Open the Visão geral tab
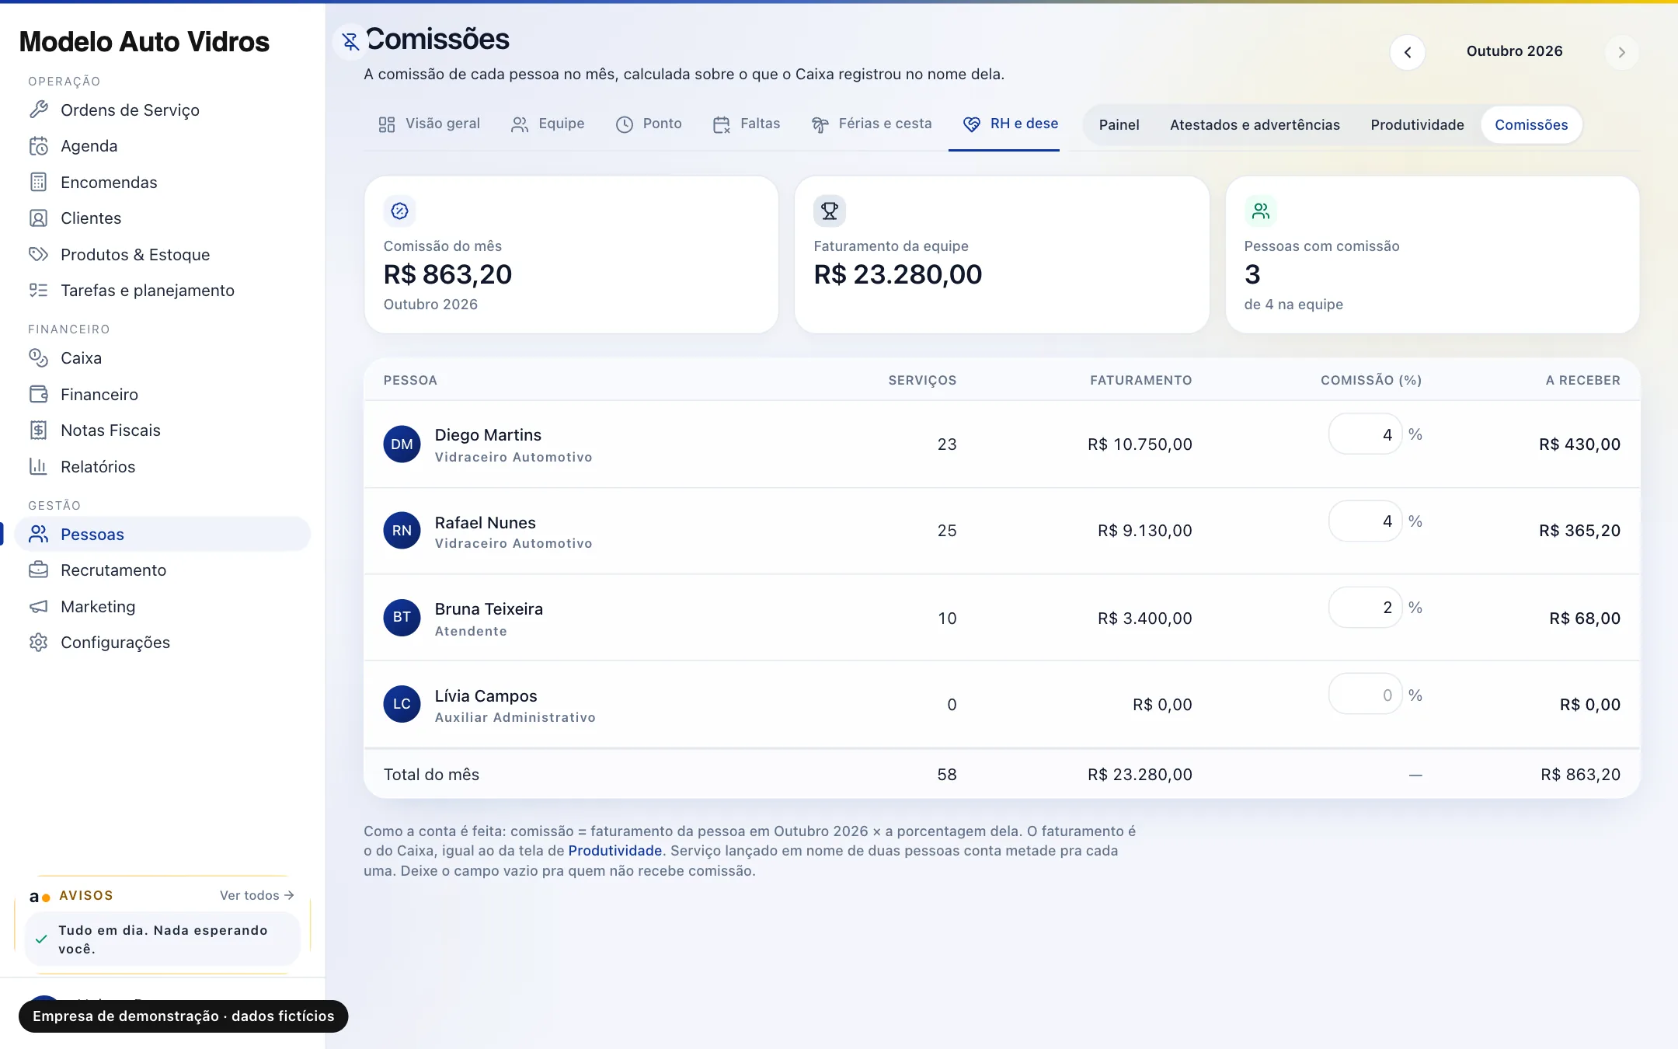 tap(430, 124)
